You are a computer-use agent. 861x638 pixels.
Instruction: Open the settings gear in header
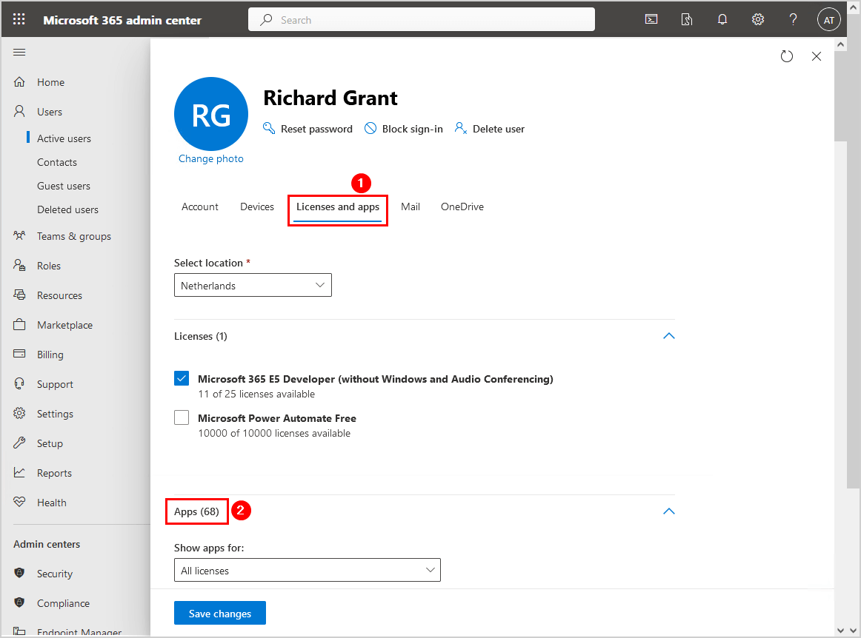point(758,20)
